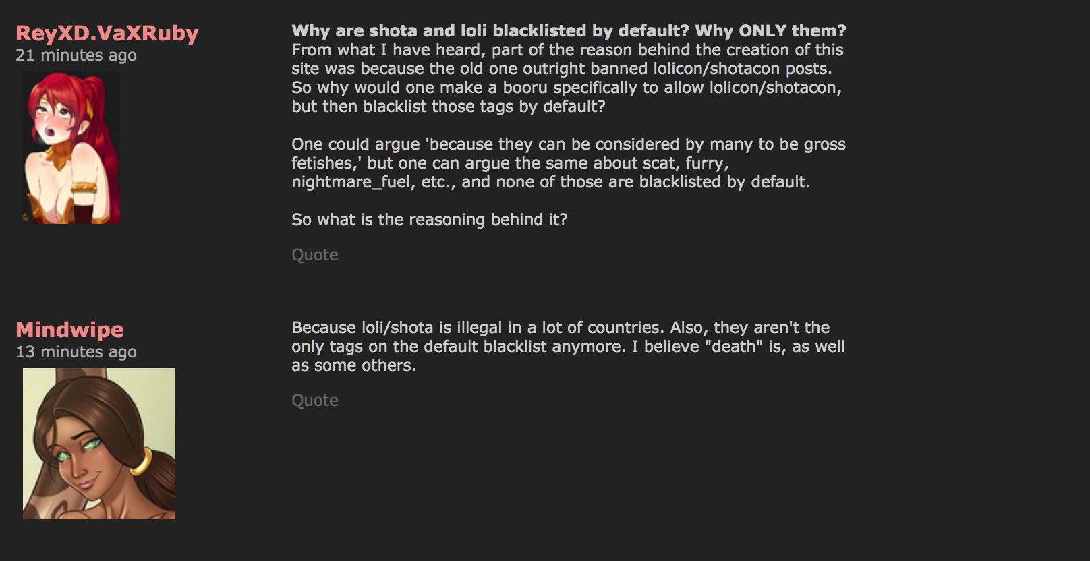Image resolution: width=1090 pixels, height=561 pixels.
Task: Click the line ending "blacklist those tags by default?"
Action: [448, 107]
